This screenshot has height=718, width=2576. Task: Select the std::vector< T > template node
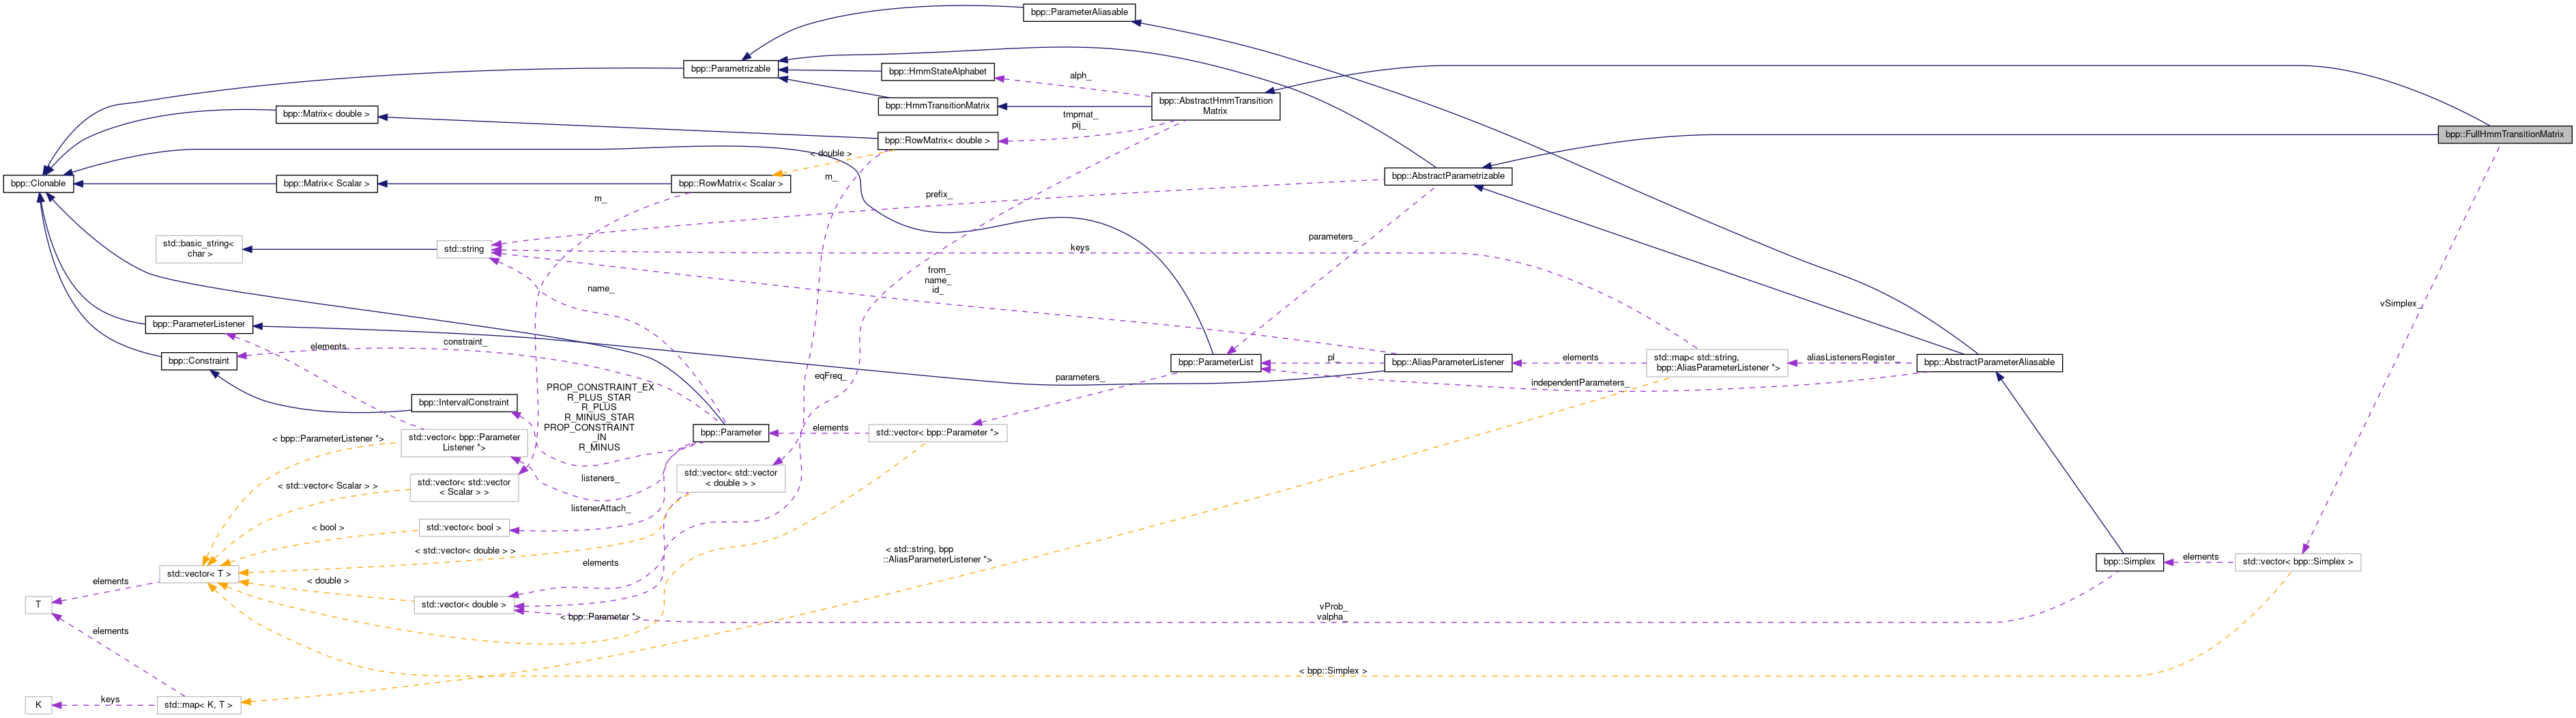pyautogui.click(x=198, y=574)
